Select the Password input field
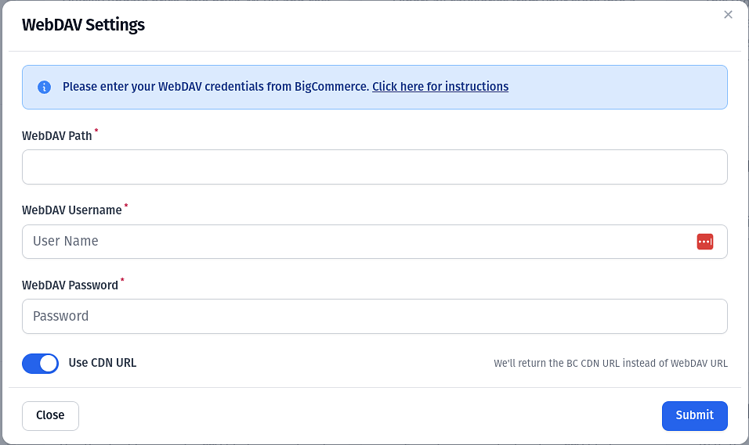The height and width of the screenshot is (445, 749). coord(374,316)
